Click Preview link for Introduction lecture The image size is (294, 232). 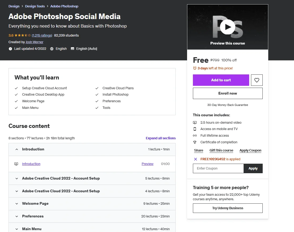point(148,164)
